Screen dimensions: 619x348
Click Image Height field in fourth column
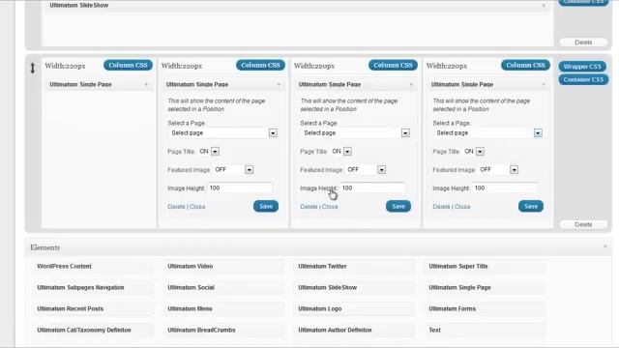coord(505,188)
